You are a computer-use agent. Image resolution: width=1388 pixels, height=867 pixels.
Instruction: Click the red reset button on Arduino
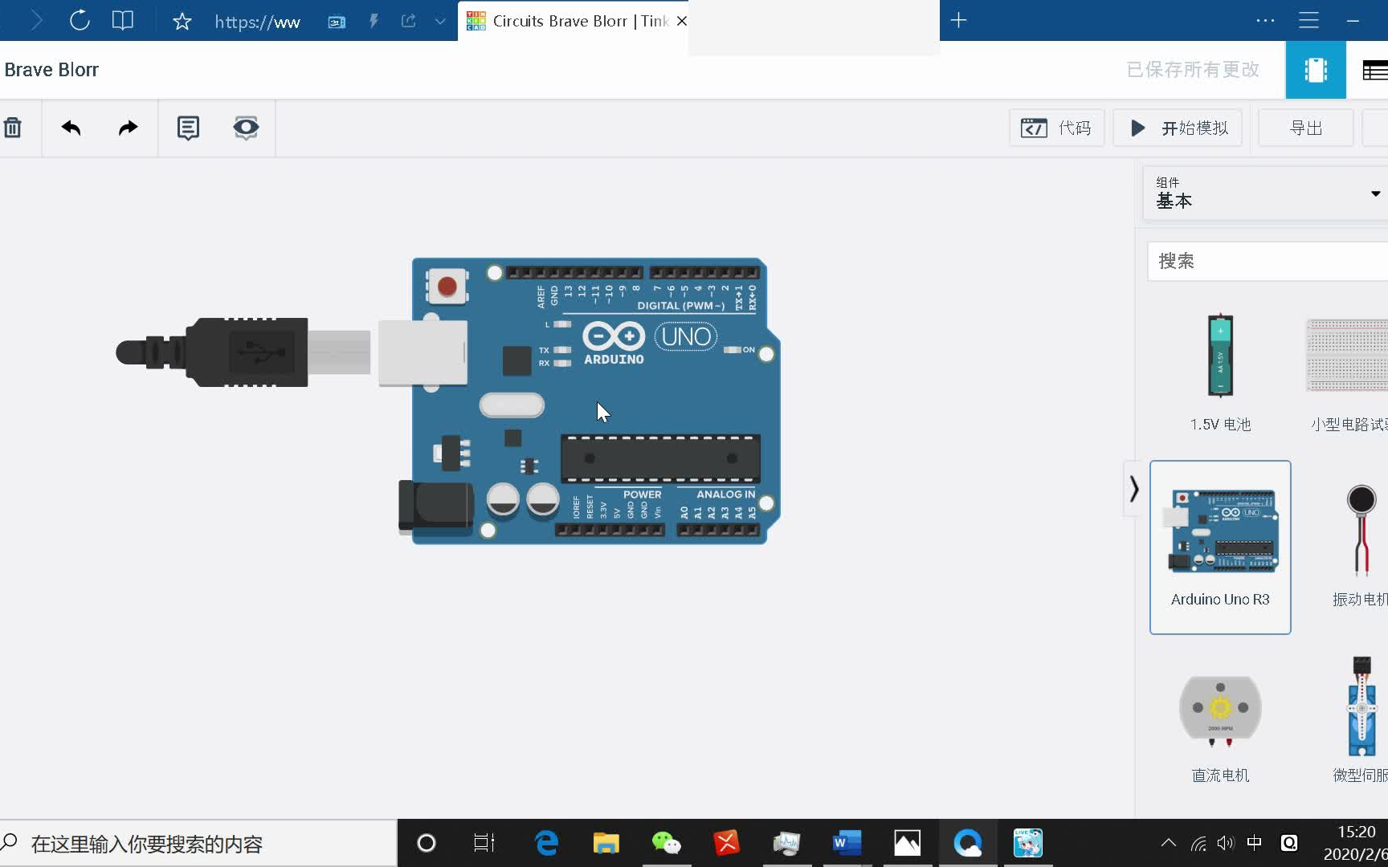(x=447, y=286)
